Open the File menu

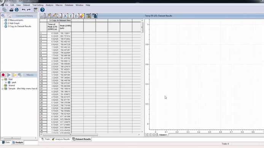(x=6, y=5)
